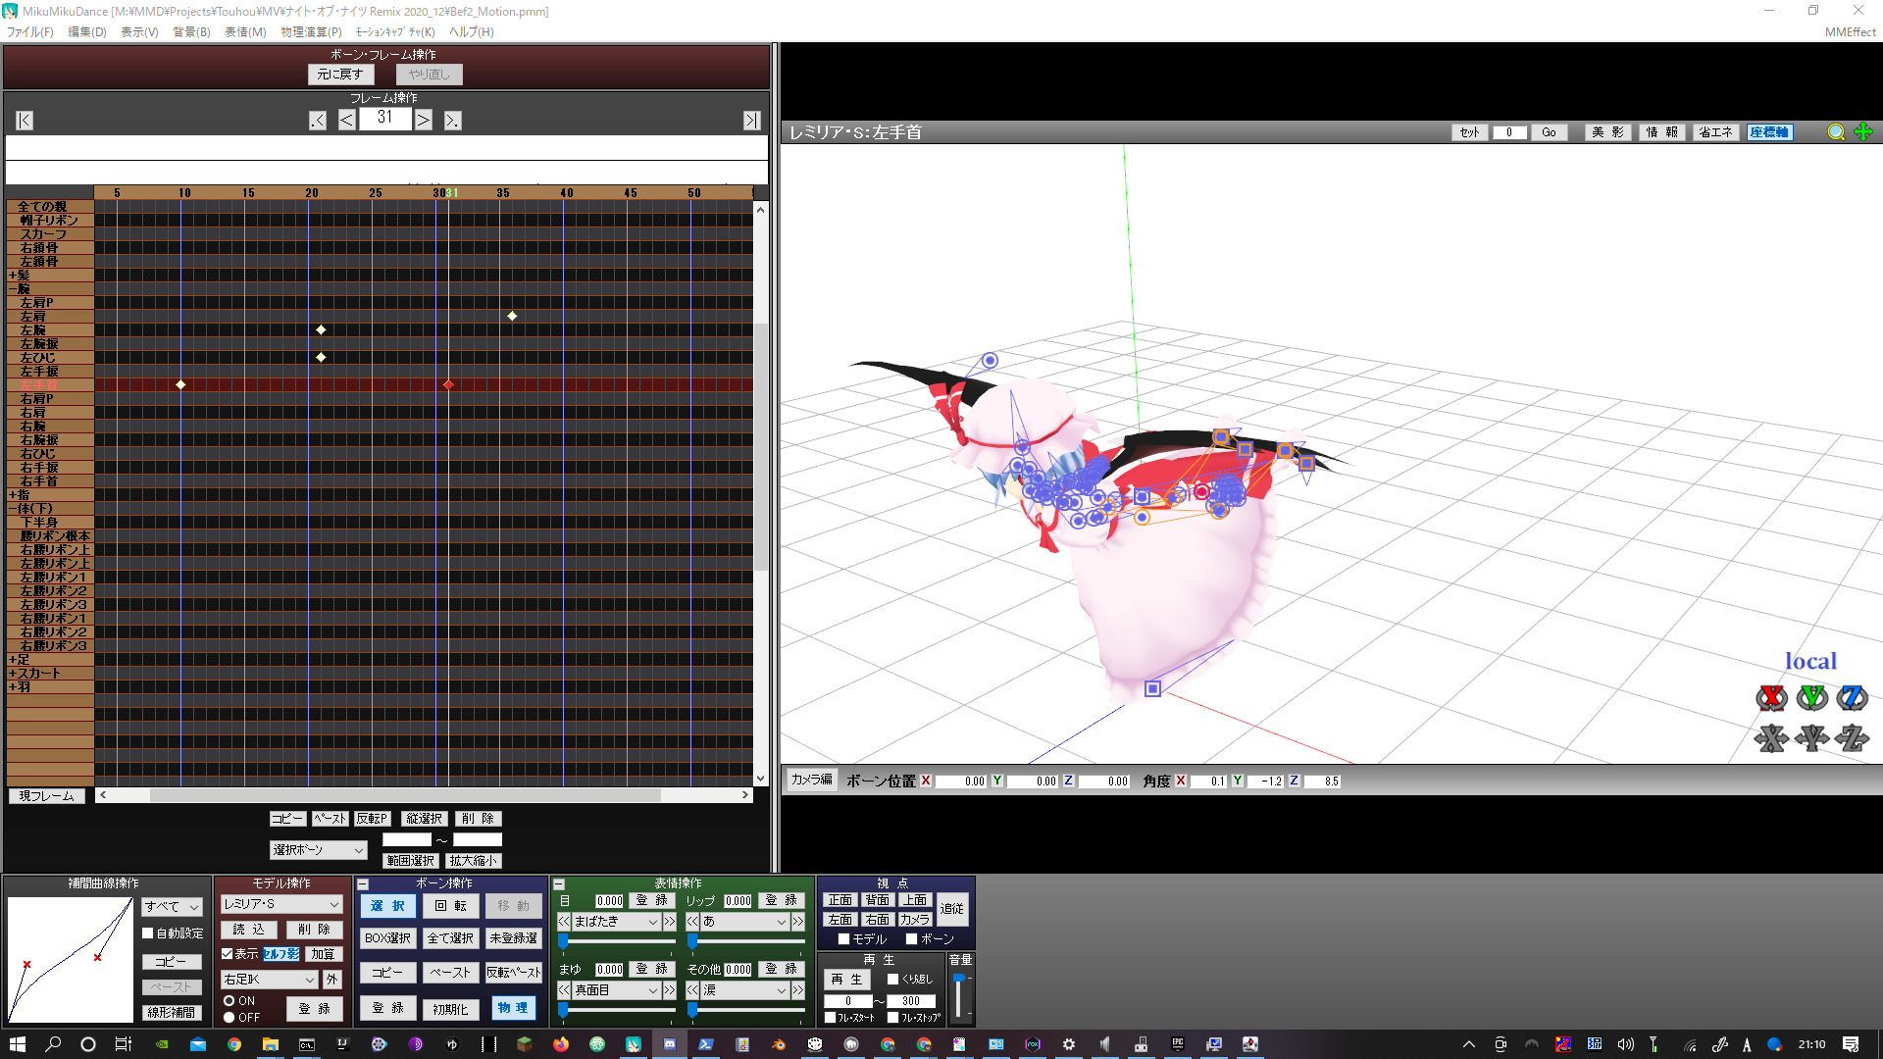Enable the 自動設定 checkbox
Viewport: 1883px width, 1059px height.
click(x=148, y=933)
